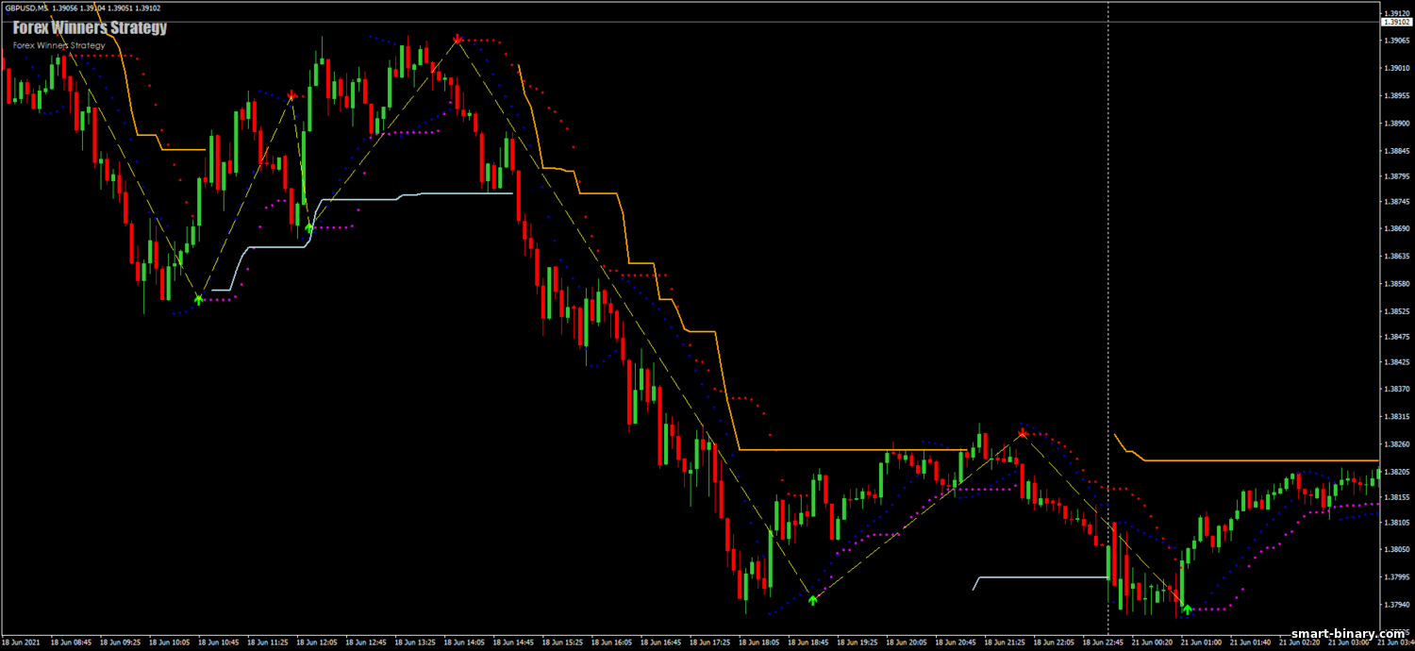The height and width of the screenshot is (651, 1415).
Task: Click the red sell arrow at the chart's highest peak
Action: point(458,40)
